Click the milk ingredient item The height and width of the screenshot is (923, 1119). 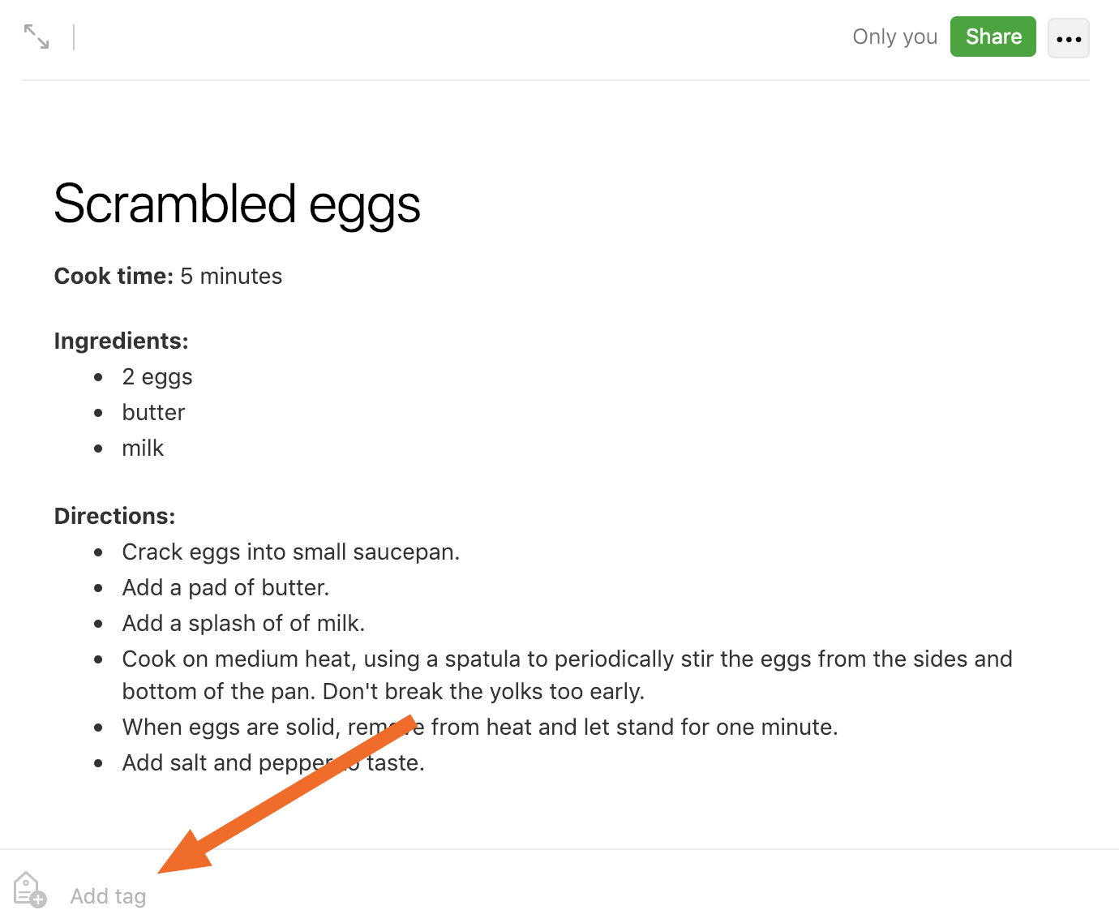[x=143, y=448]
